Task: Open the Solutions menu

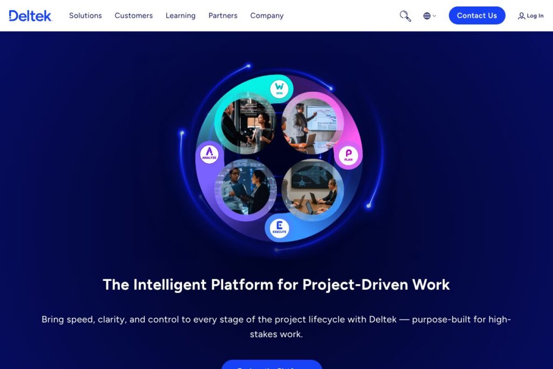Action: 85,16
